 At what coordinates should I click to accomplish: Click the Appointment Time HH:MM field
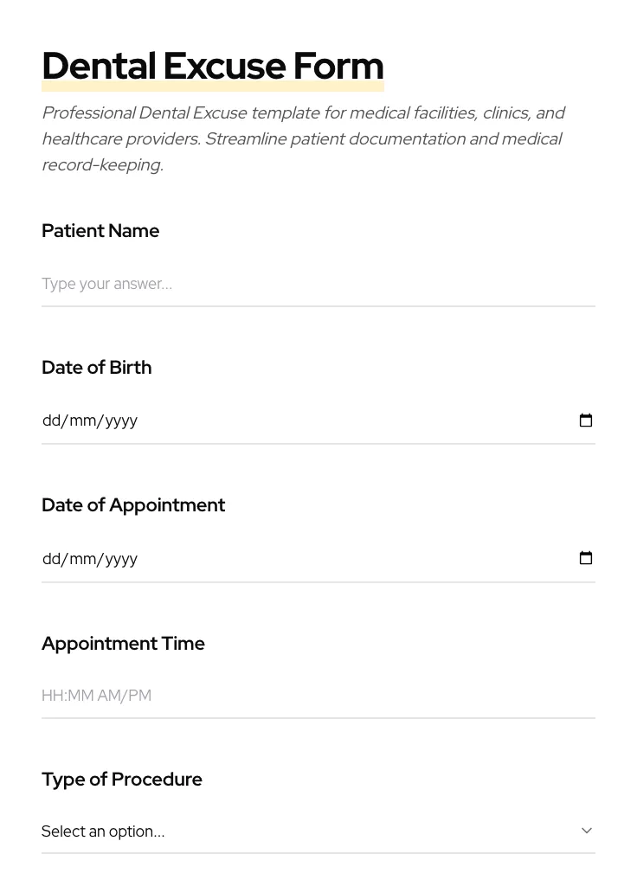318,696
